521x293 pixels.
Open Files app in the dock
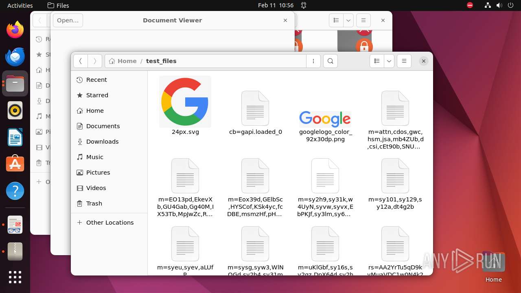click(15, 83)
